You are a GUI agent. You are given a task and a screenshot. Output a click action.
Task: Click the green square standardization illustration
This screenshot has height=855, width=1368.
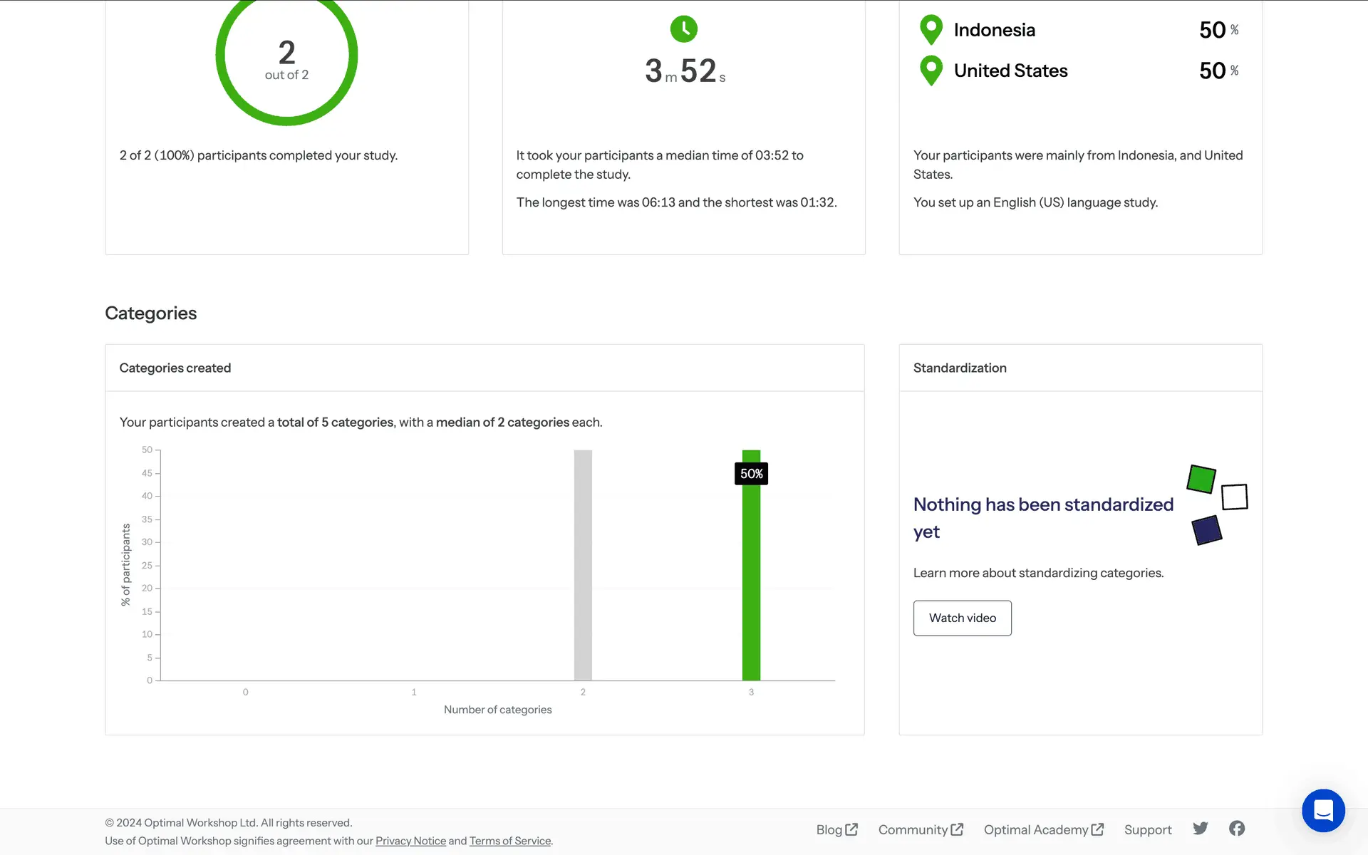pos(1201,480)
